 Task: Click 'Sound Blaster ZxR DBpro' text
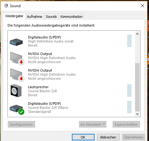(x=48, y=108)
